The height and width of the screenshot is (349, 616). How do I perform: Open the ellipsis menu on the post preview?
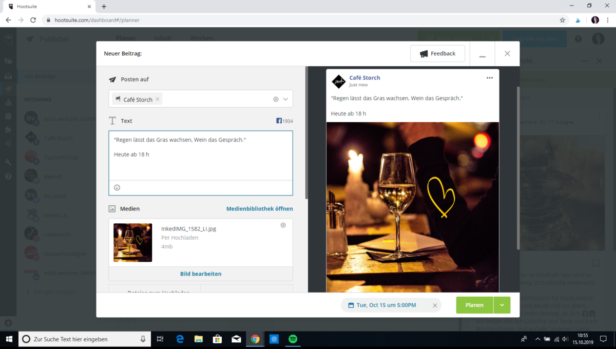(489, 77)
